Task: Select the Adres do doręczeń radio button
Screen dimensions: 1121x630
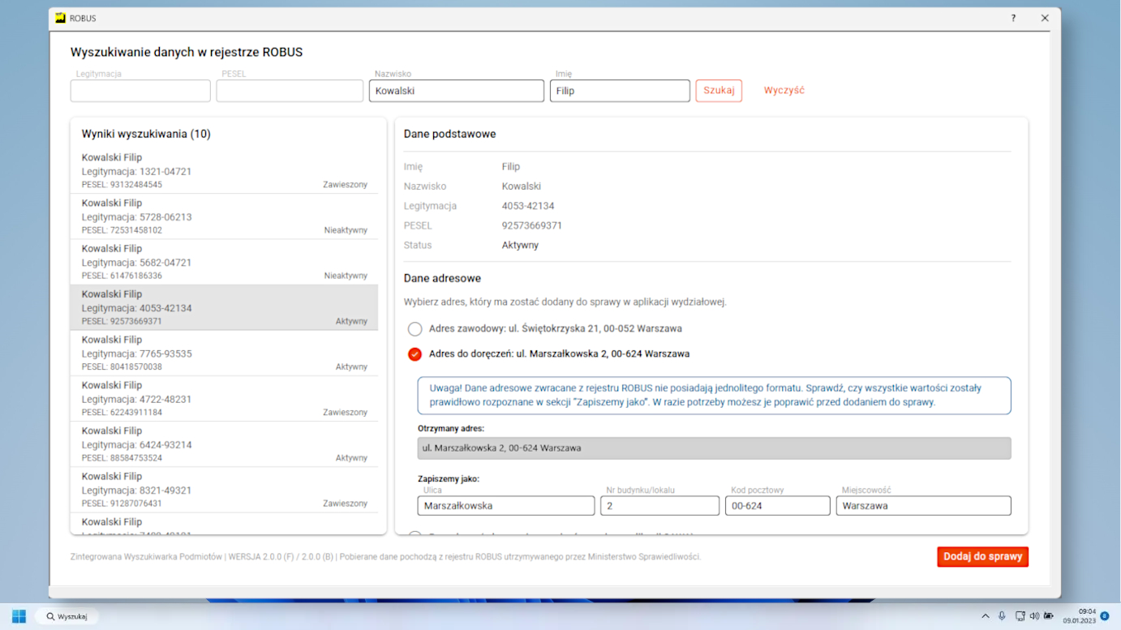Action: [x=414, y=354]
